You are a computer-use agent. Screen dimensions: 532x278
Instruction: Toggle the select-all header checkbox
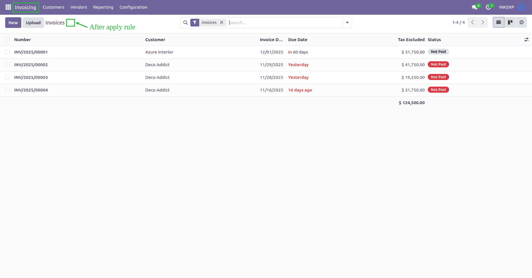tap(7, 40)
